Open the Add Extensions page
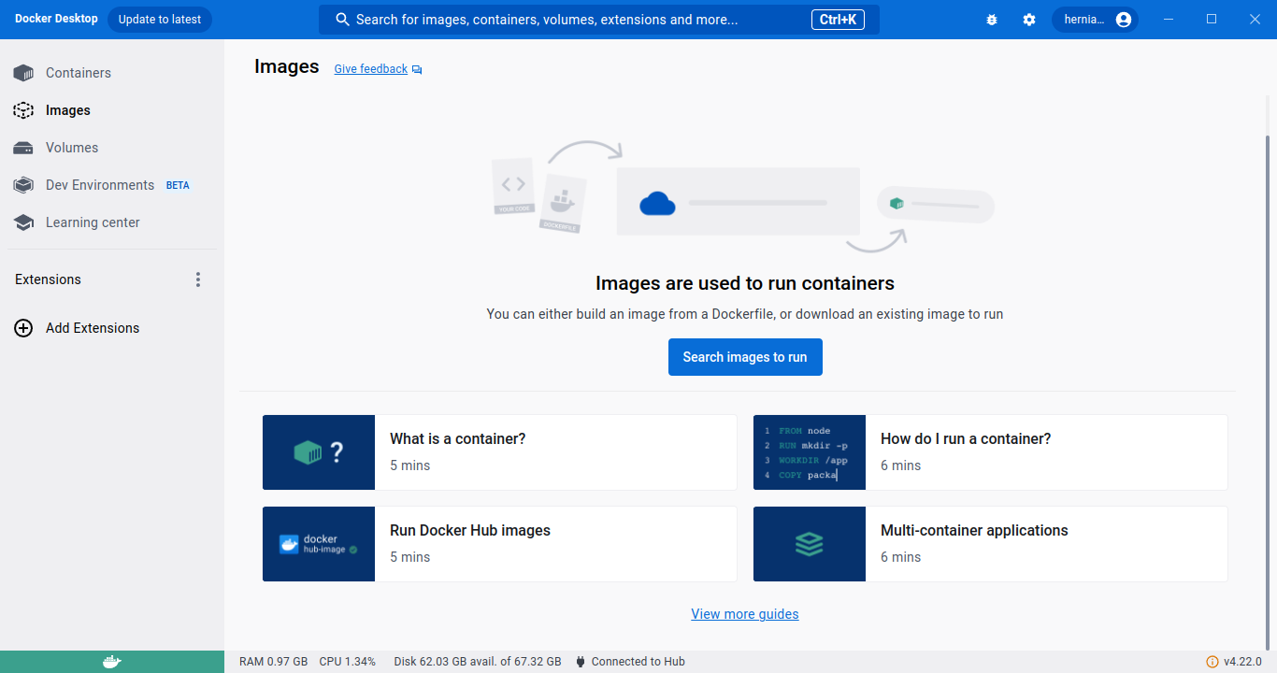 pyautogui.click(x=92, y=327)
